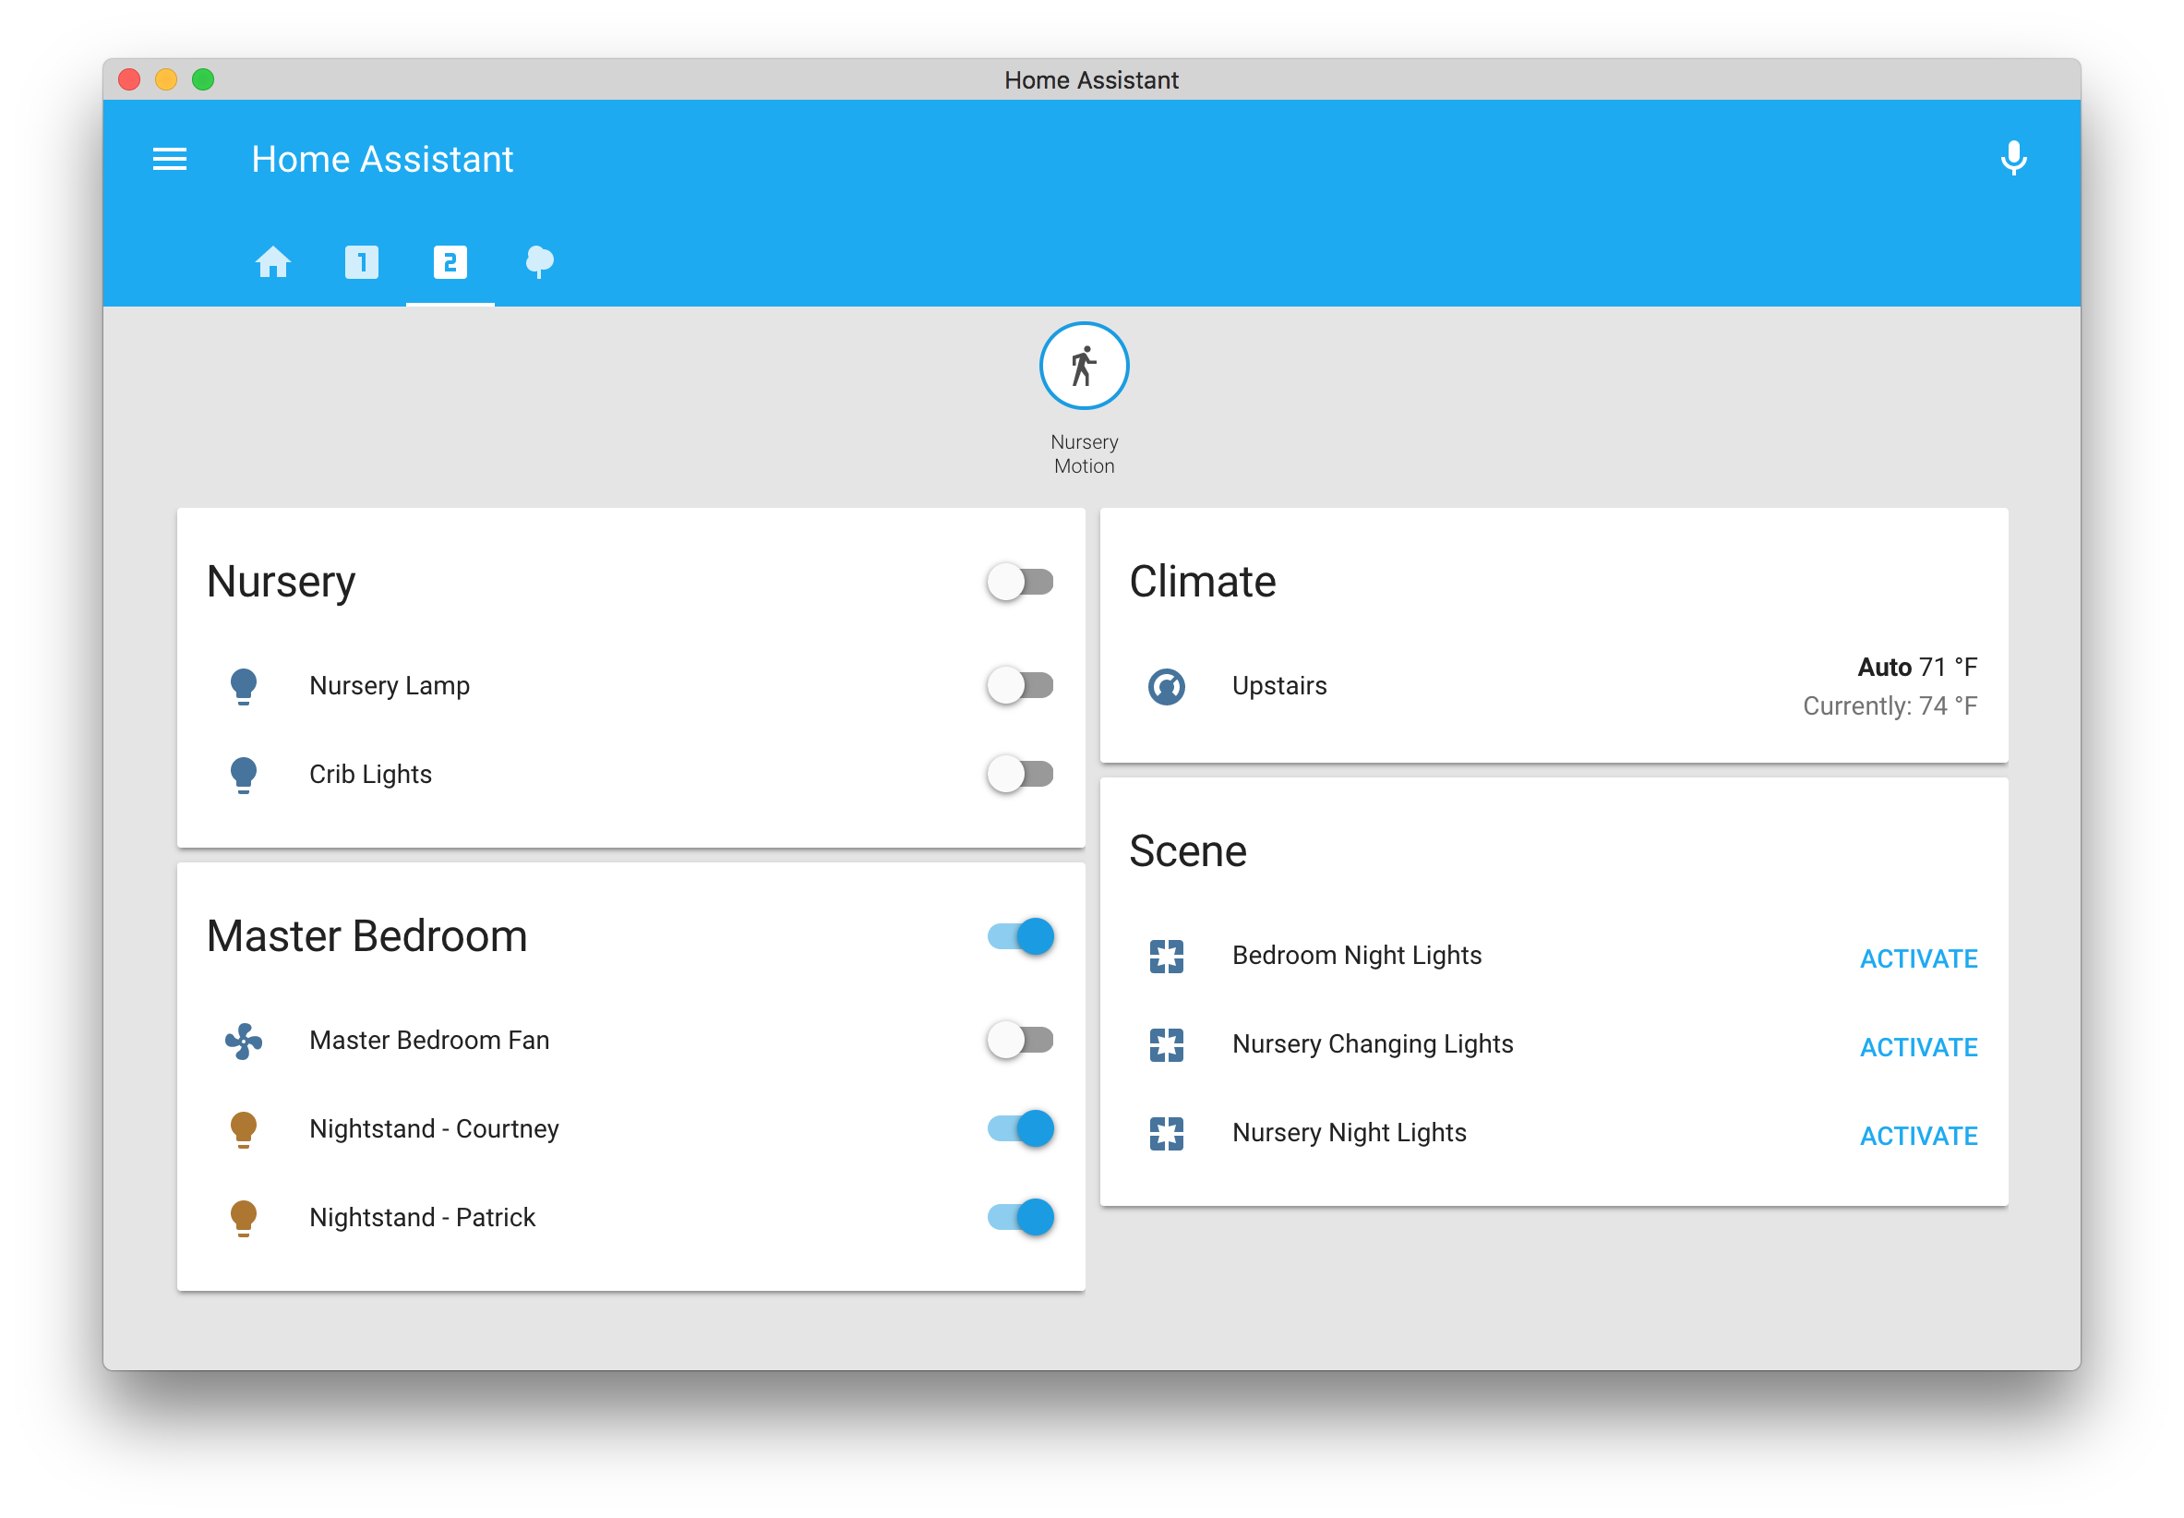The height and width of the screenshot is (1518, 2184).
Task: Turn off Nightstand - Patrick light
Action: (x=1019, y=1217)
